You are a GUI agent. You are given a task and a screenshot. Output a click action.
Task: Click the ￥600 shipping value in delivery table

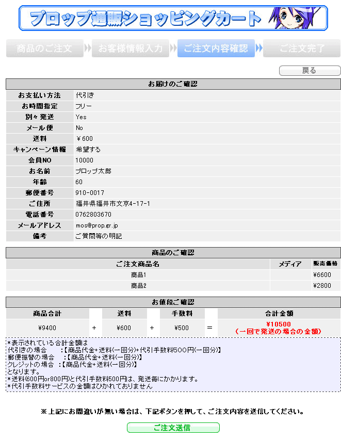(84, 139)
